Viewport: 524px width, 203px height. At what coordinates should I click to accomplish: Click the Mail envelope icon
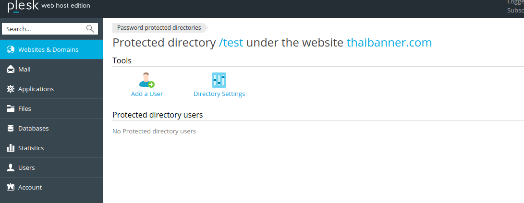(10, 70)
